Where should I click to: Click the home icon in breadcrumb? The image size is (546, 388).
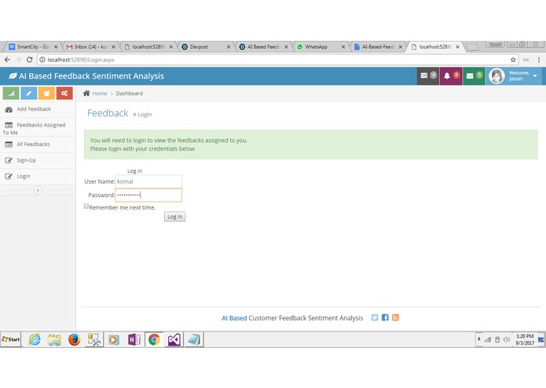click(86, 93)
